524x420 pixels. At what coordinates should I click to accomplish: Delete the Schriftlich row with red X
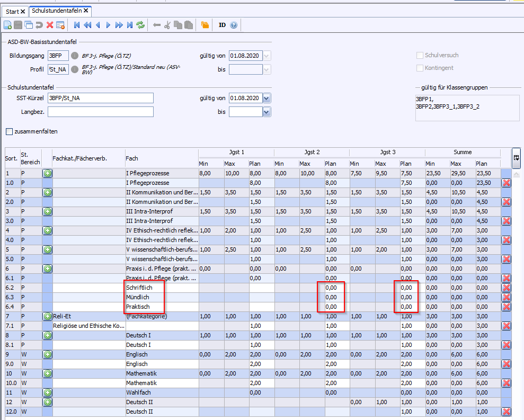[506, 288]
